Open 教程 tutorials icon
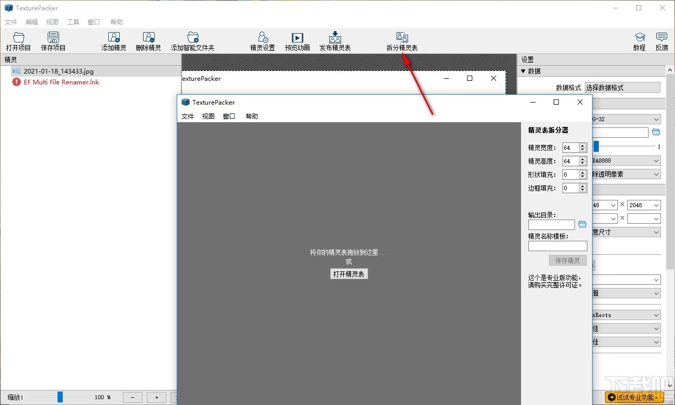The height and width of the screenshot is (405, 675). 640,41
